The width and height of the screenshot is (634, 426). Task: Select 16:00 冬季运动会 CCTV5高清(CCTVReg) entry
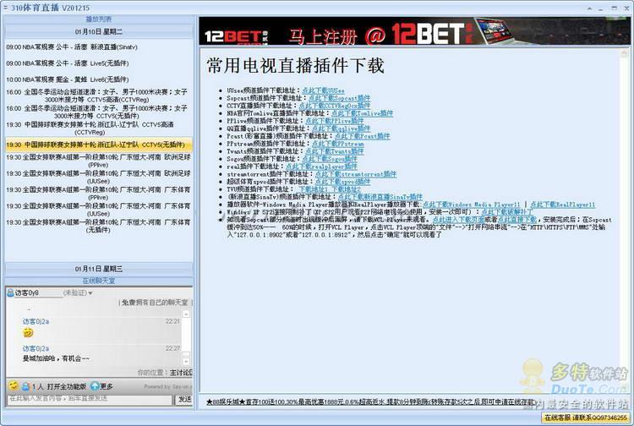99,96
